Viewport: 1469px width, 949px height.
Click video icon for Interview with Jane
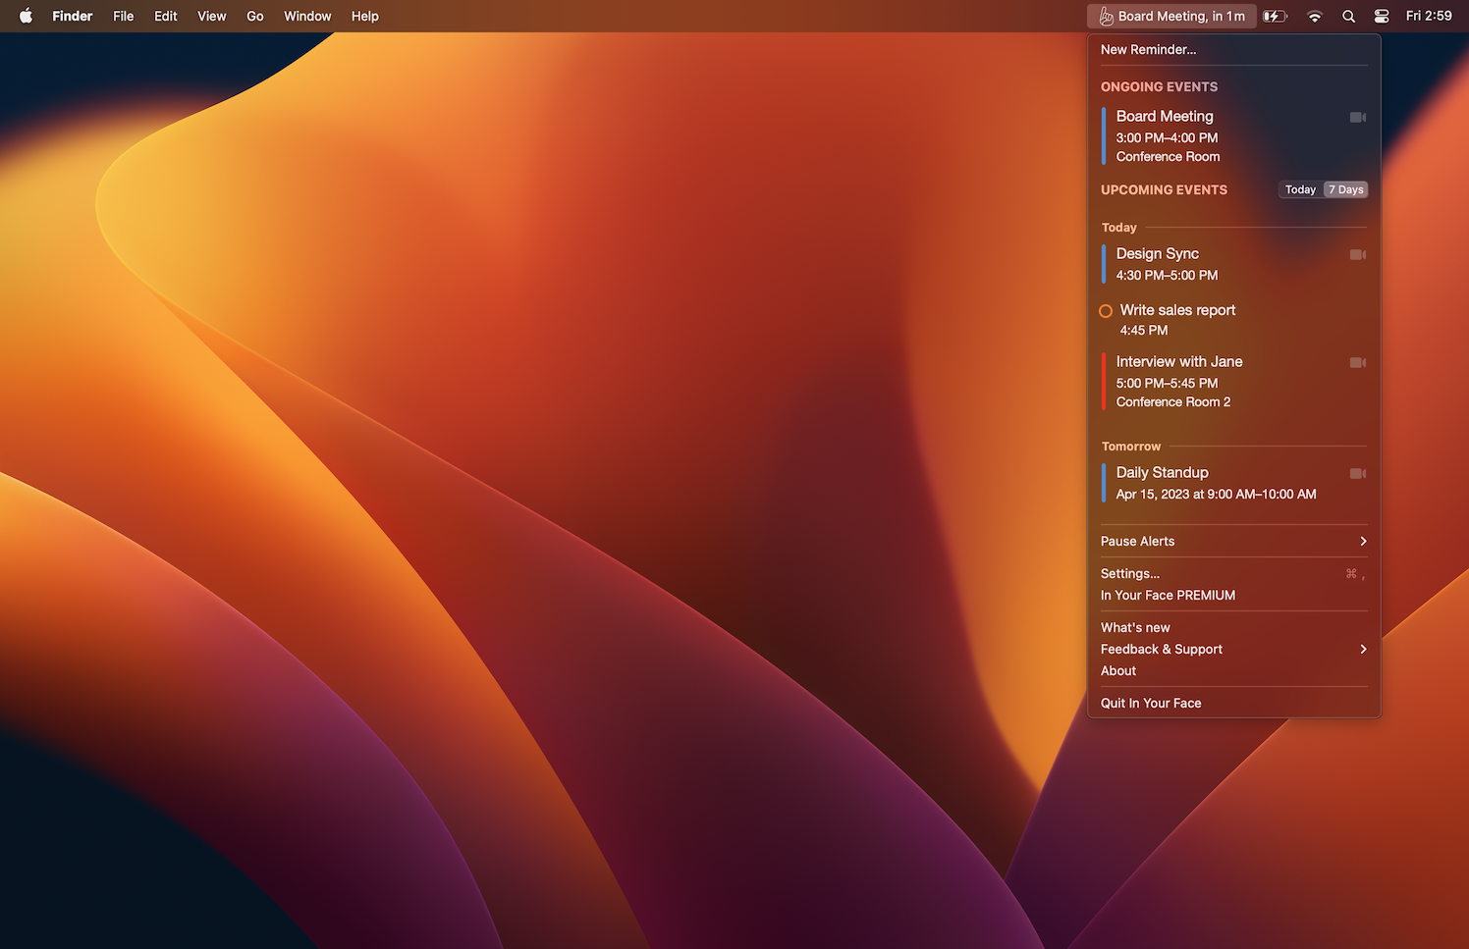[x=1357, y=363]
